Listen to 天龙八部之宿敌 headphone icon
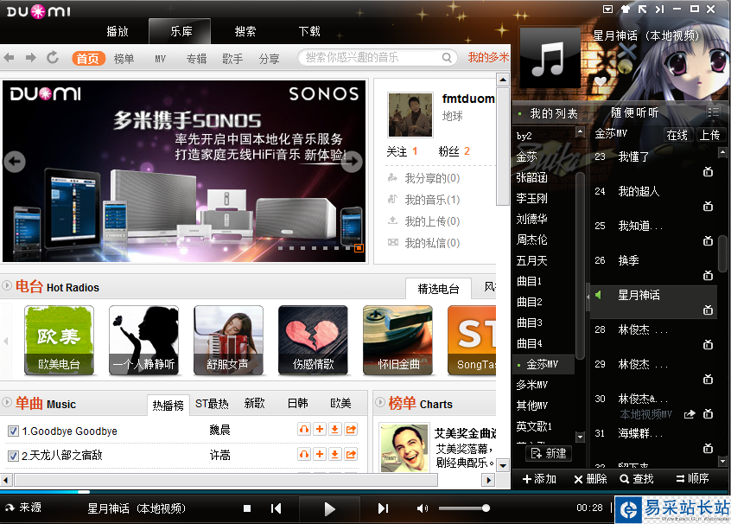 click(304, 454)
